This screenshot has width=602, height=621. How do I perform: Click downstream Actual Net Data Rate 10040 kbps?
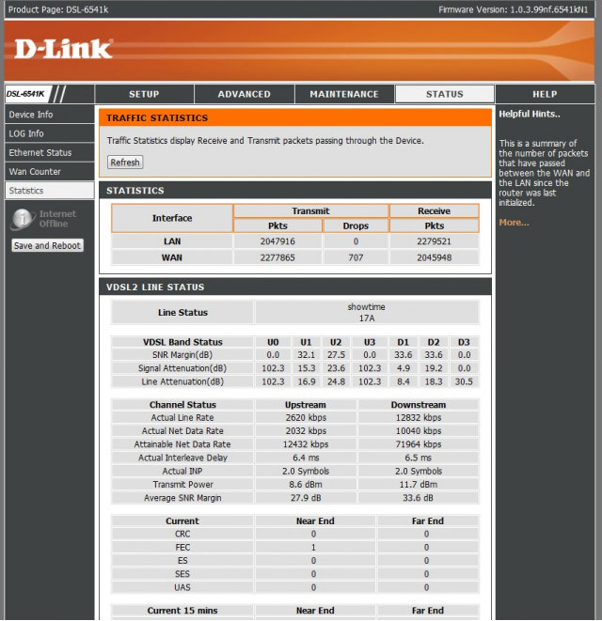419,431
